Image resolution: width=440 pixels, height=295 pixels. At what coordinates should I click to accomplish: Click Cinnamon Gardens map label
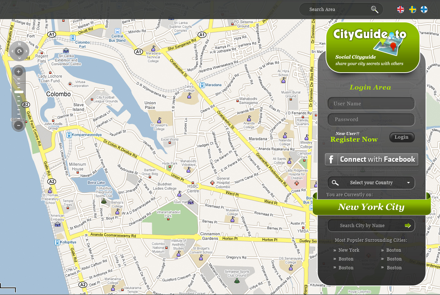click(x=210, y=236)
